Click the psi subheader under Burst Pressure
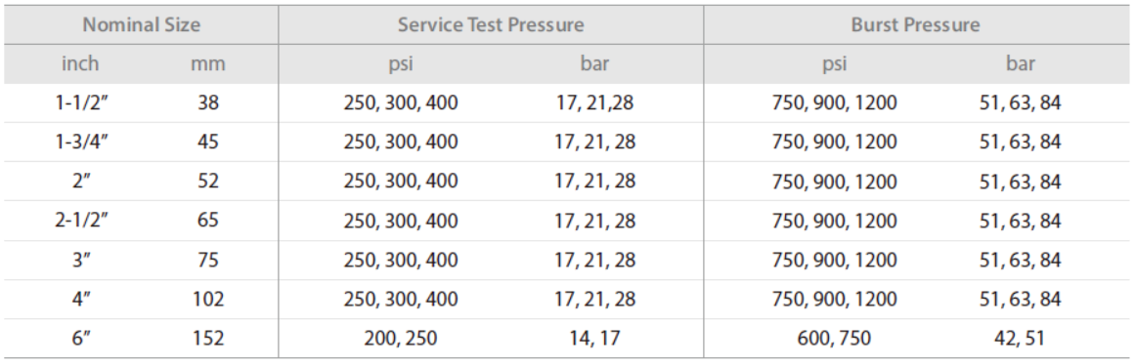This screenshot has height=364, width=1135. click(835, 64)
